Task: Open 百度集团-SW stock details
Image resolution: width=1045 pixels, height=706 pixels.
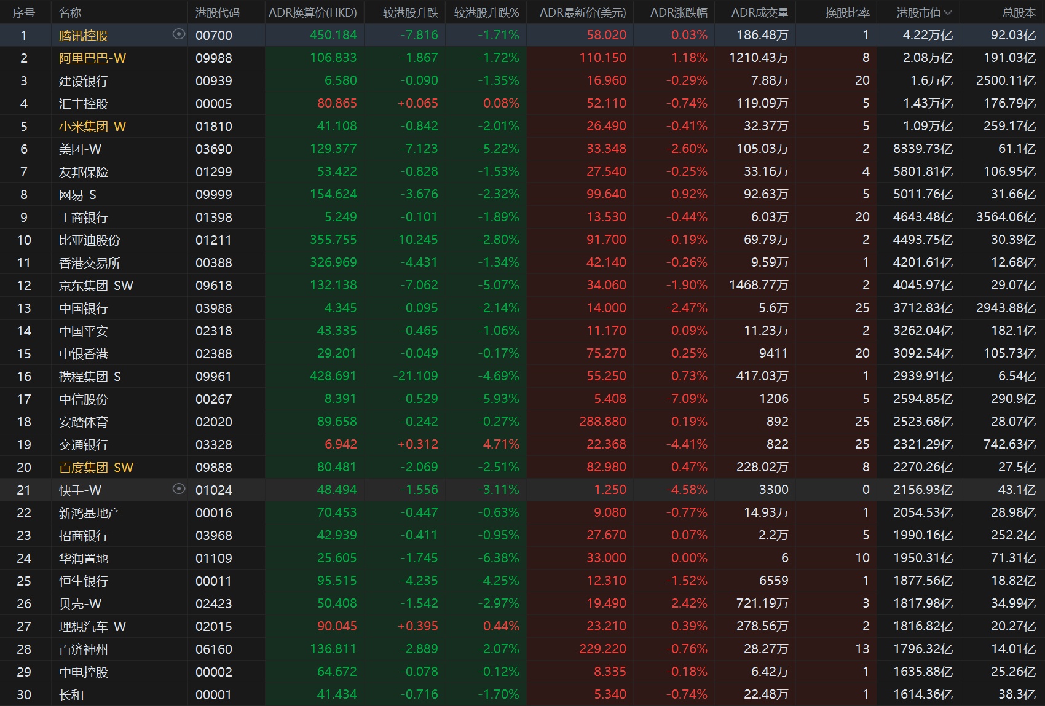Action: point(96,468)
